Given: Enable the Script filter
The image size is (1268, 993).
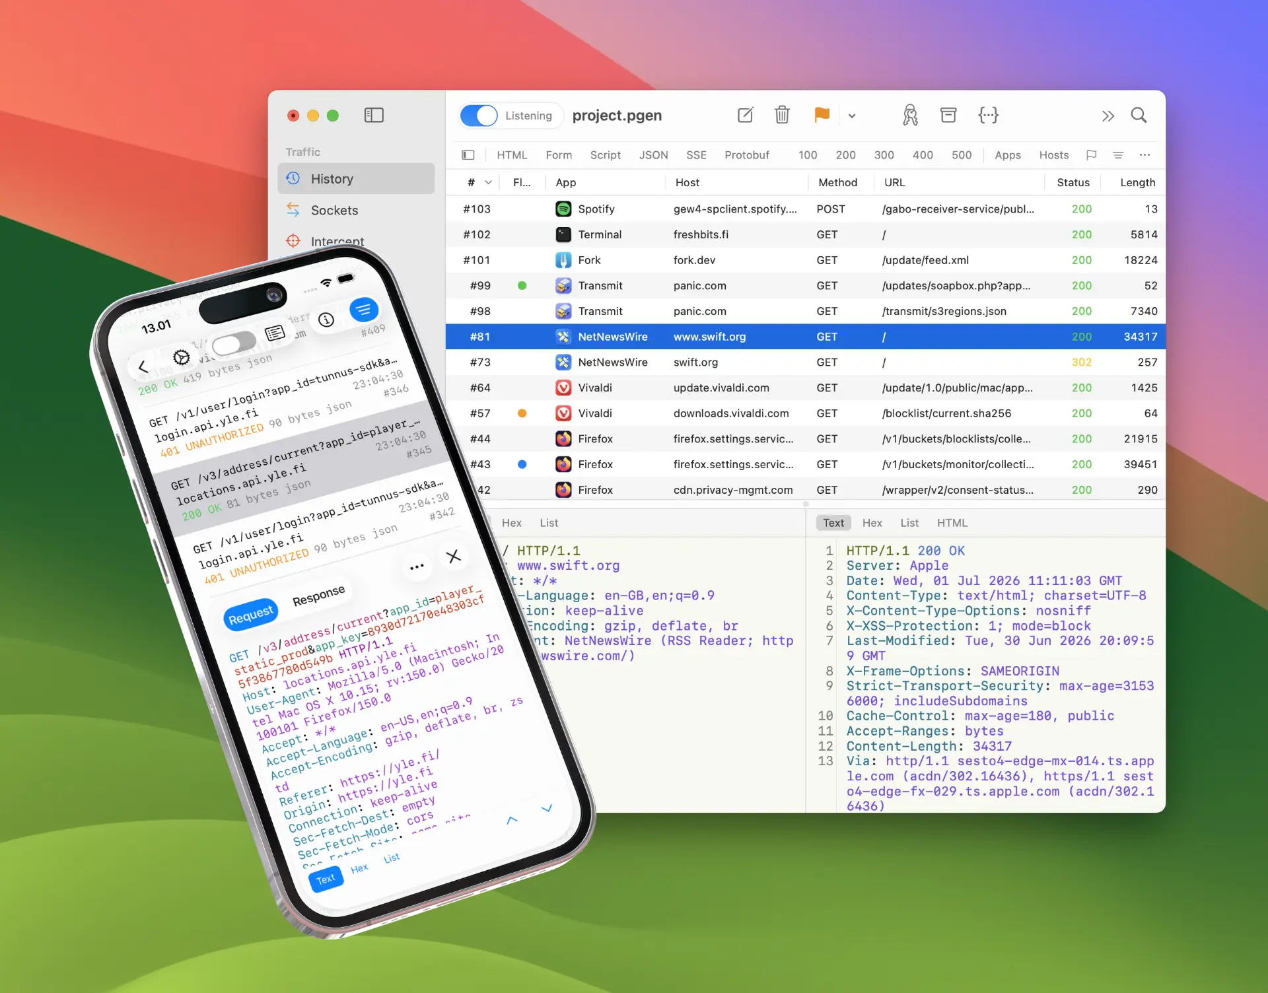Looking at the screenshot, I should point(605,155).
